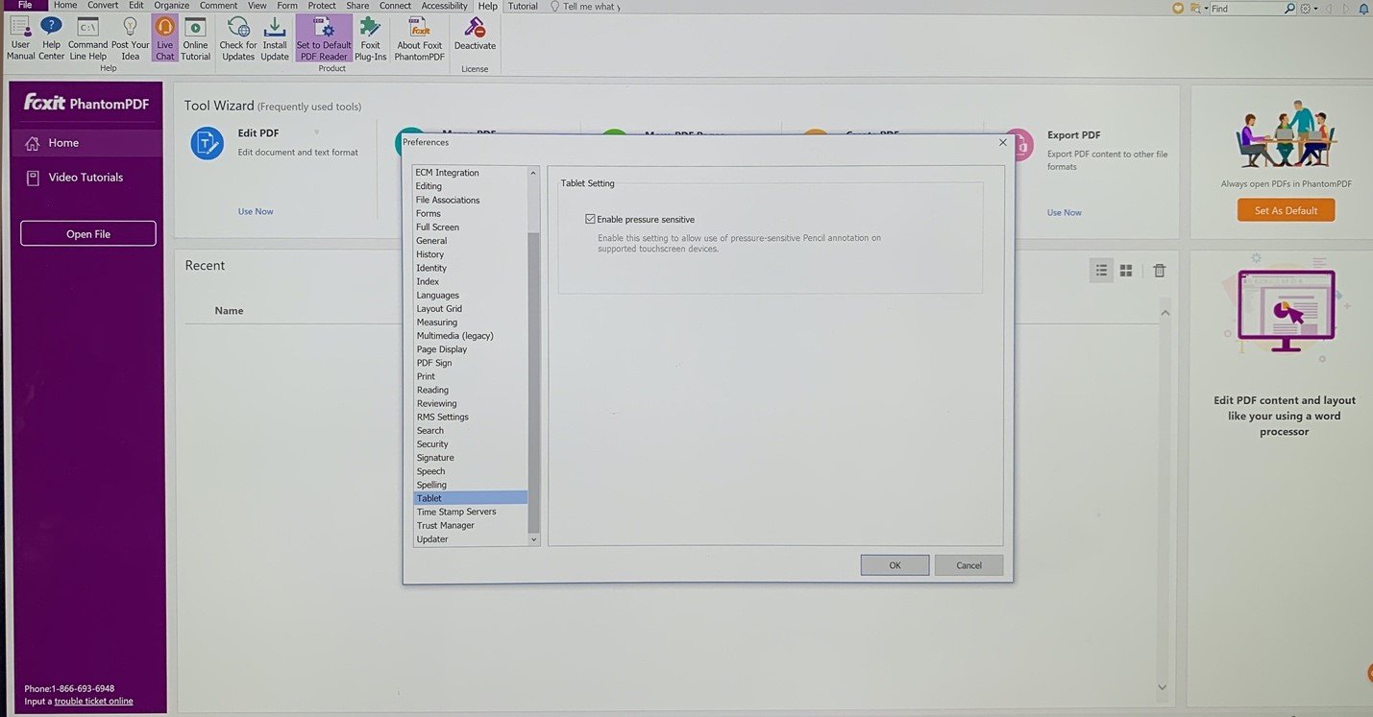The height and width of the screenshot is (717, 1373).
Task: Start a Live Chat session
Action: coord(165,38)
